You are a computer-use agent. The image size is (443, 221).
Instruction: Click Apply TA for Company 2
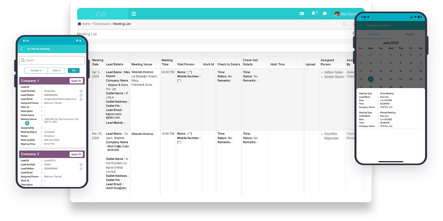76,154
